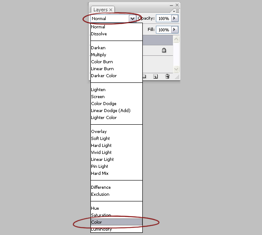Image resolution: width=262 pixels, height=235 pixels.
Task: Minimize the Layers panel window
Action: 171,5
